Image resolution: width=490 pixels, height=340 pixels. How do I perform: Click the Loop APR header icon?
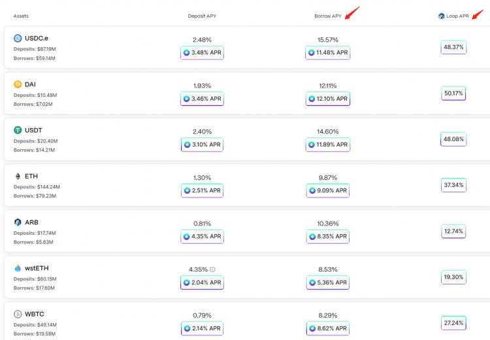pyautogui.click(x=442, y=16)
